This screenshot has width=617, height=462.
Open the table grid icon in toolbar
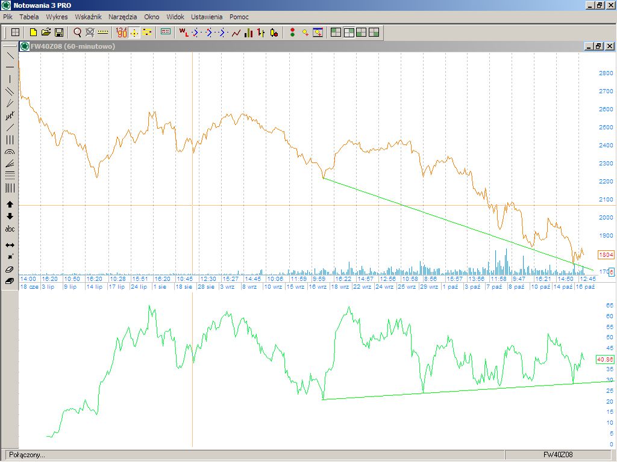pos(15,32)
